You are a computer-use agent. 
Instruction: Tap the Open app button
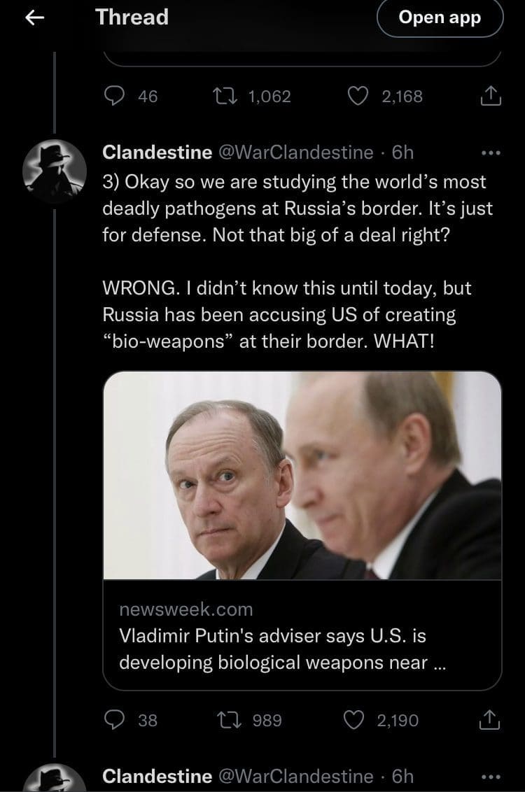click(440, 17)
